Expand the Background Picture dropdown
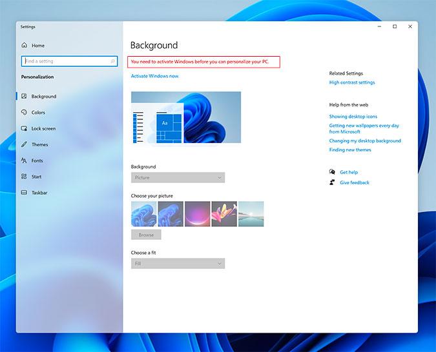Screen dimensions: 436x352 coord(178,177)
